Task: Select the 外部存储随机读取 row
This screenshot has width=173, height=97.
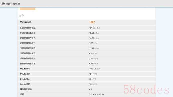Action: click(86, 53)
